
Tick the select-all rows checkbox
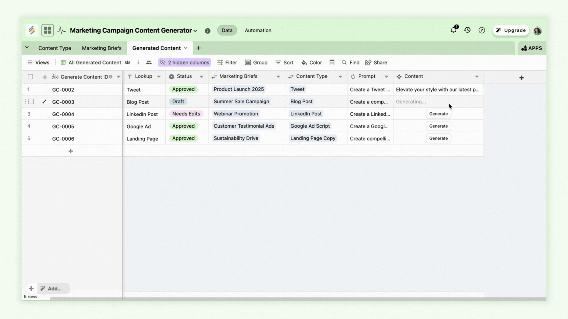click(x=30, y=77)
